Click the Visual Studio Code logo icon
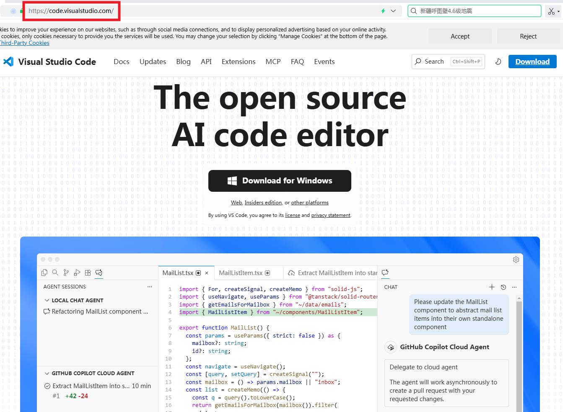The height and width of the screenshot is (412, 563). coord(8,62)
